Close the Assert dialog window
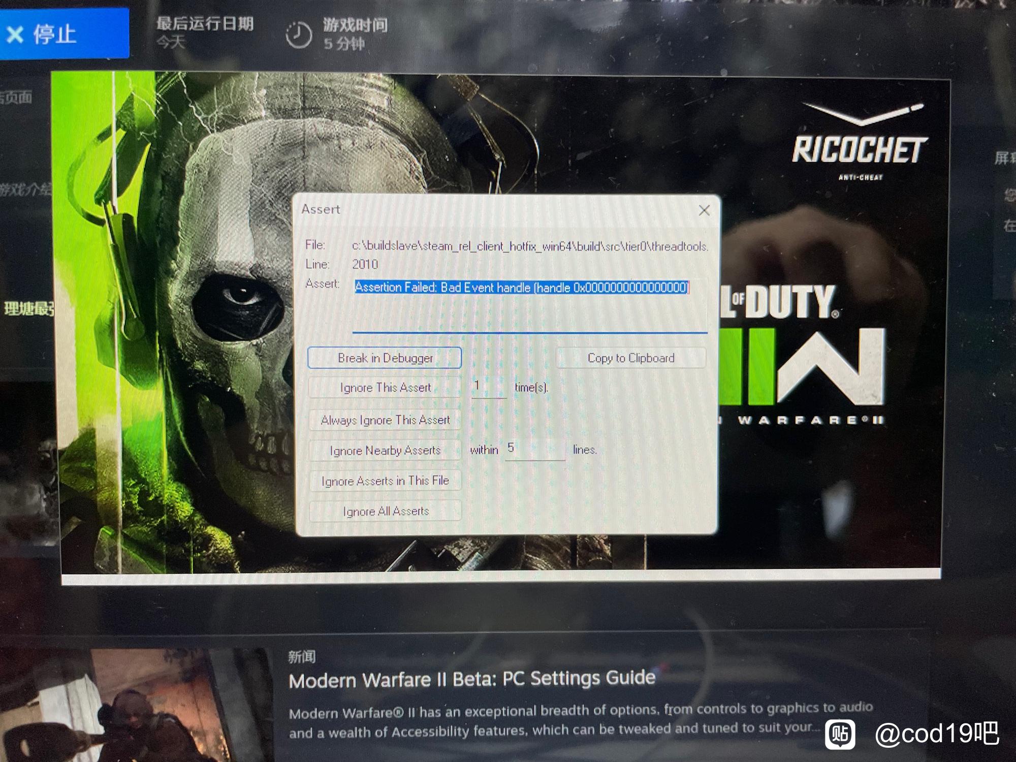Viewport: 1016px width, 762px height. (x=703, y=210)
